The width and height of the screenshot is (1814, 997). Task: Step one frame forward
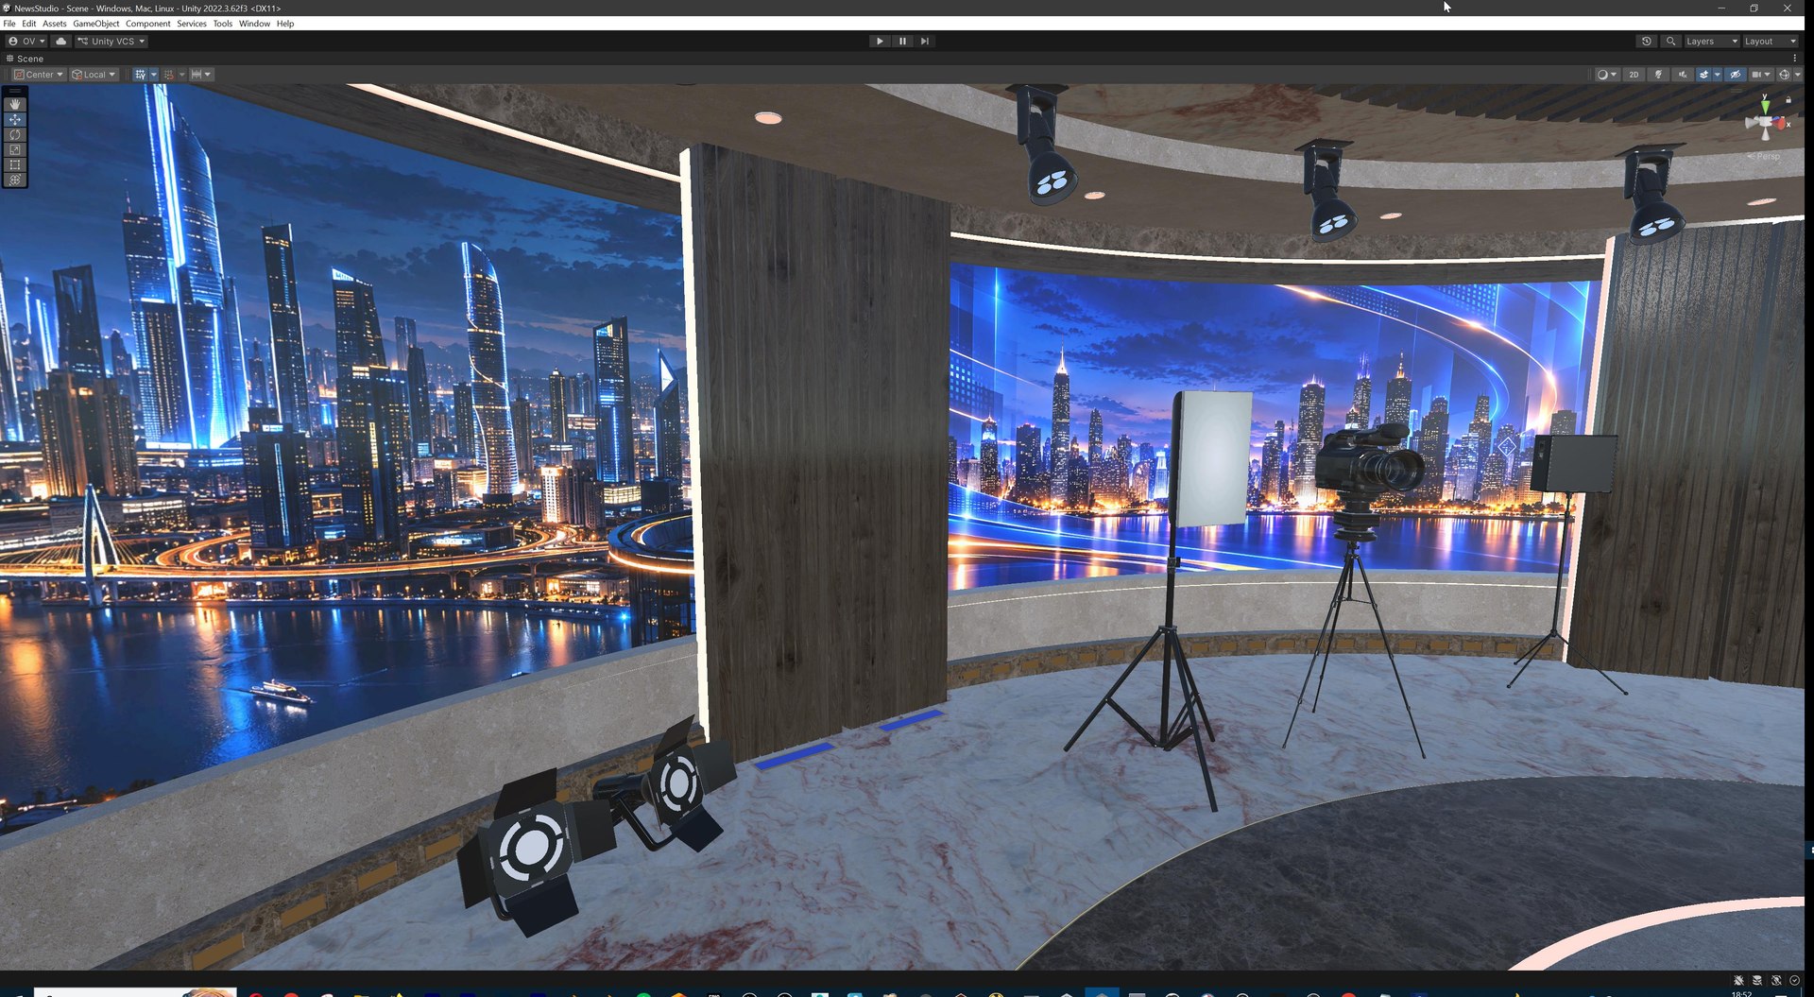click(x=925, y=42)
